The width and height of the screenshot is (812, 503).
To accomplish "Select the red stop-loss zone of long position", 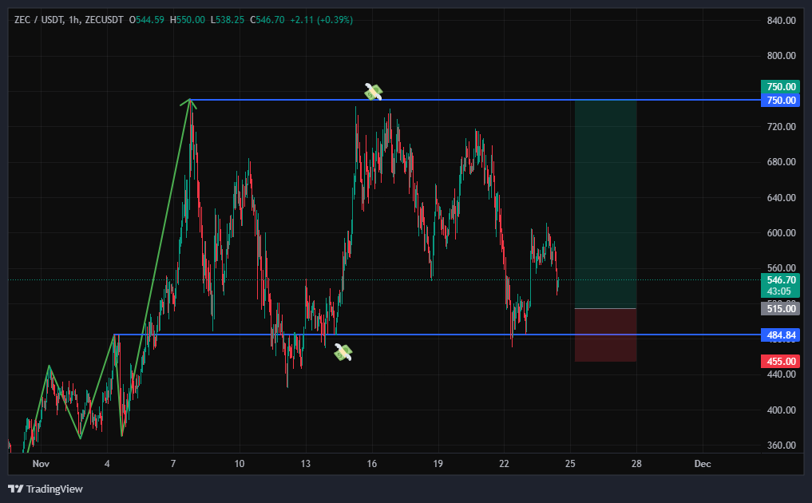I will (x=605, y=335).
